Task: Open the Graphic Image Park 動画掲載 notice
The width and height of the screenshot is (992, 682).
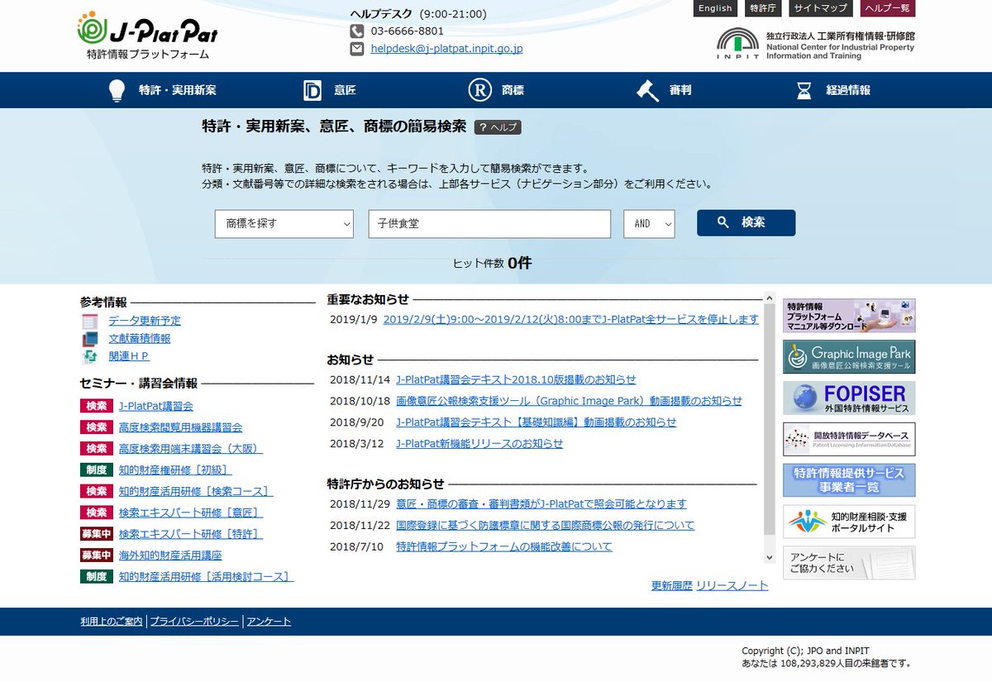Action: coord(569,401)
